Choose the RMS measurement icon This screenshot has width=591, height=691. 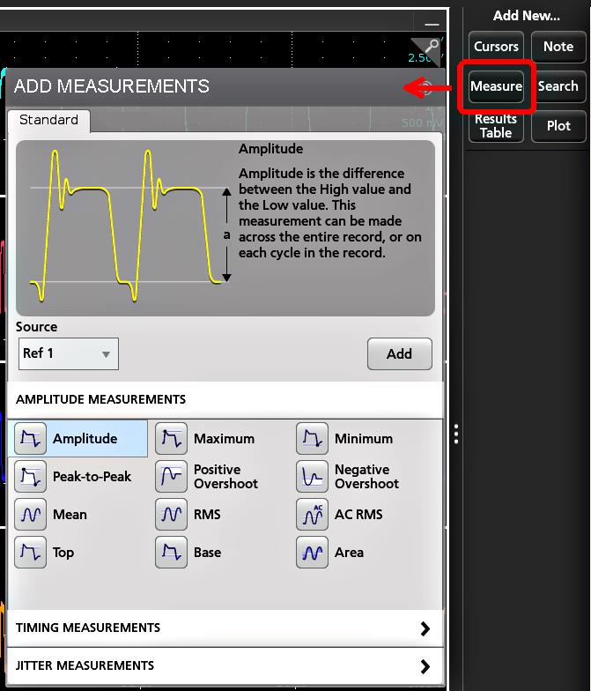(172, 515)
